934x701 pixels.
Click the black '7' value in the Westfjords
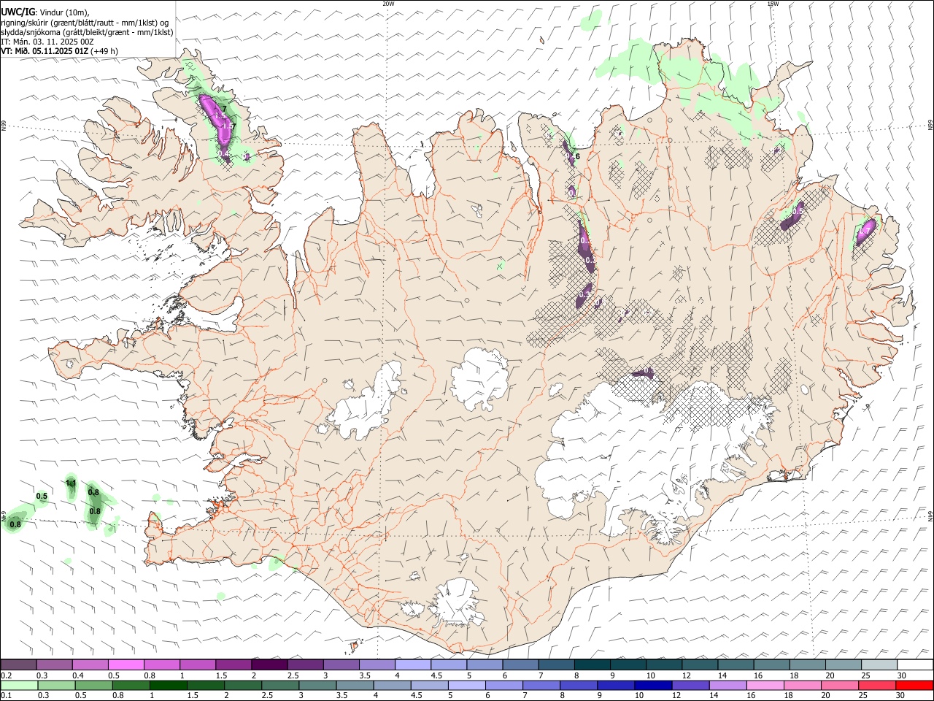pyautogui.click(x=224, y=110)
